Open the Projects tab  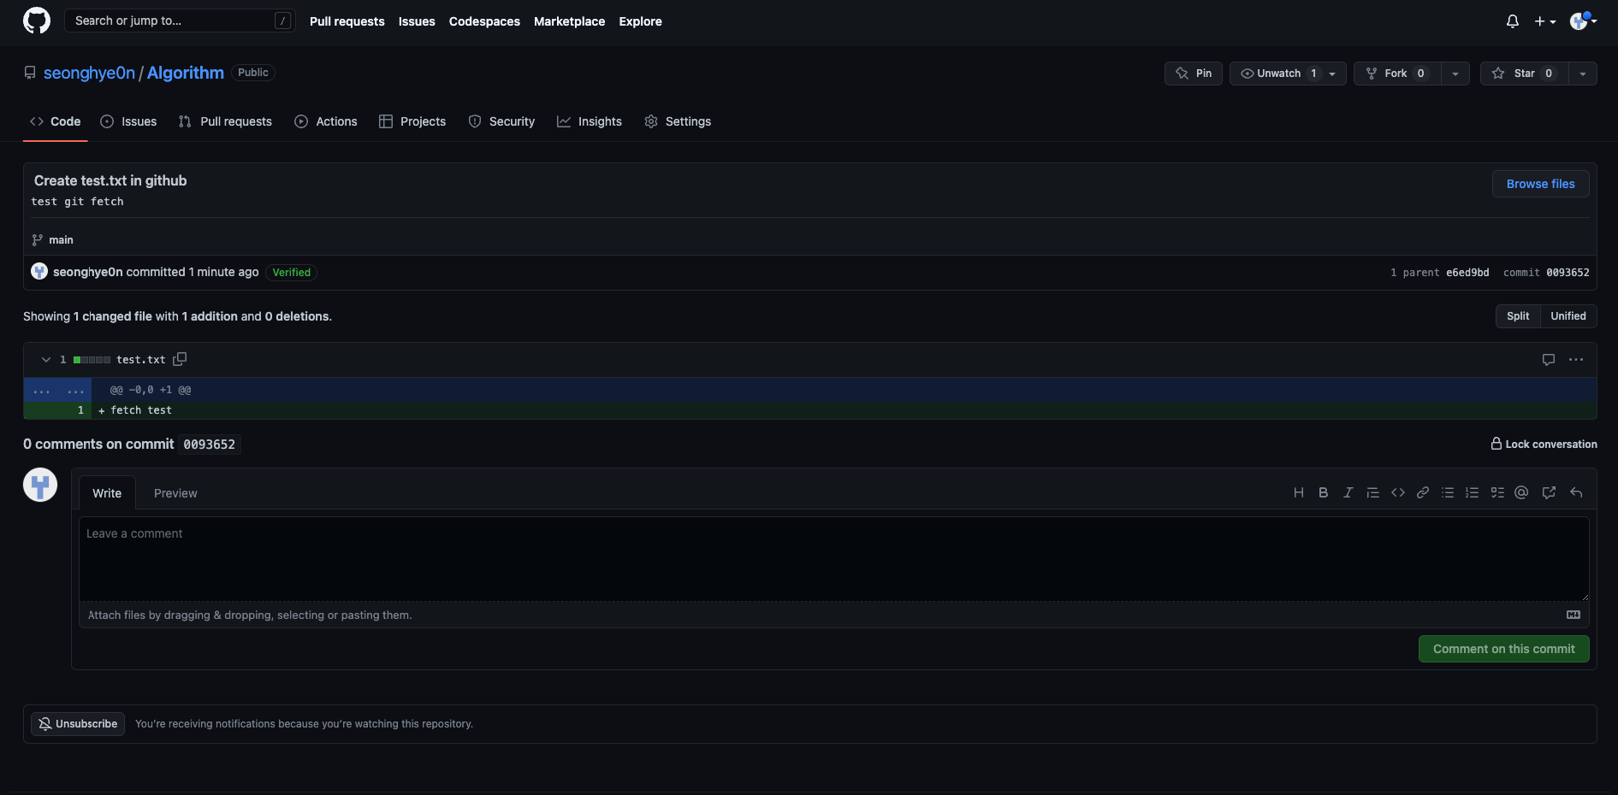pyautogui.click(x=412, y=121)
